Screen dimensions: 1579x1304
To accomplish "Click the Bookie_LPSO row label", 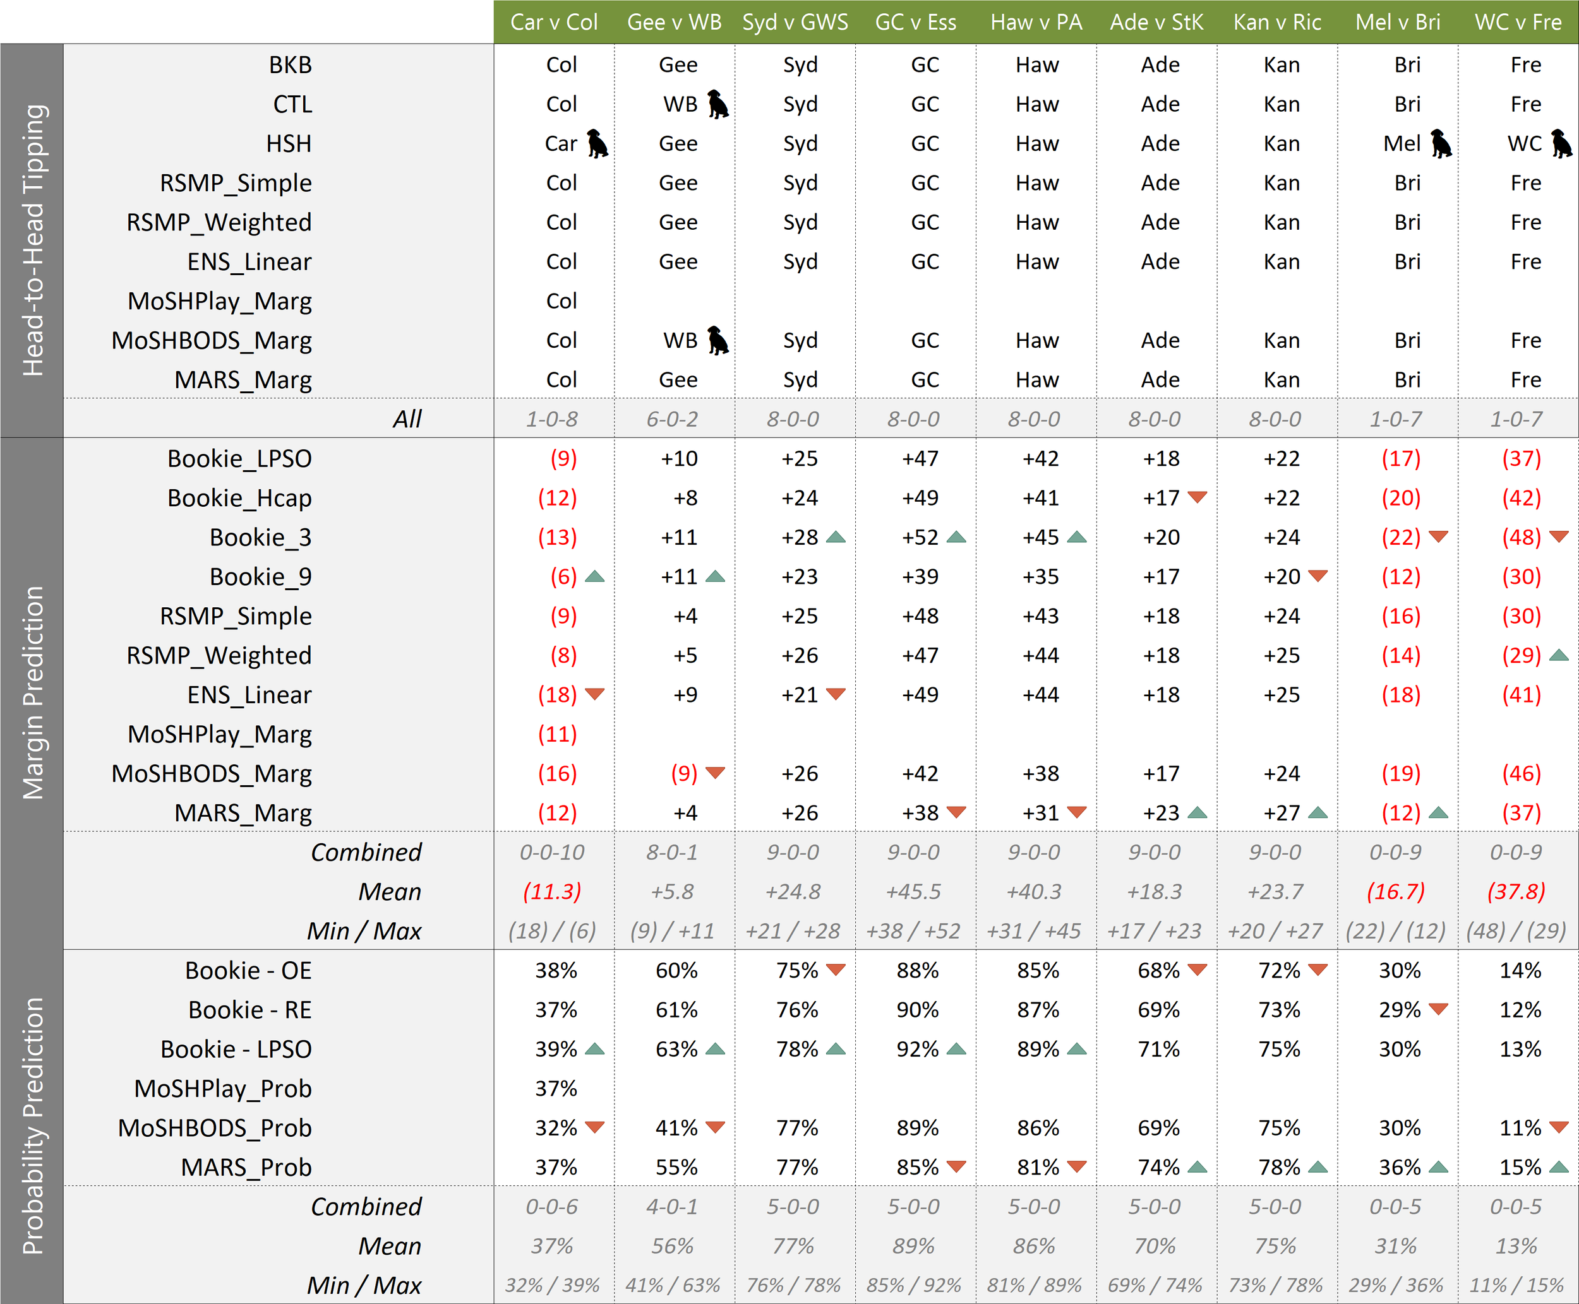I will click(x=239, y=458).
